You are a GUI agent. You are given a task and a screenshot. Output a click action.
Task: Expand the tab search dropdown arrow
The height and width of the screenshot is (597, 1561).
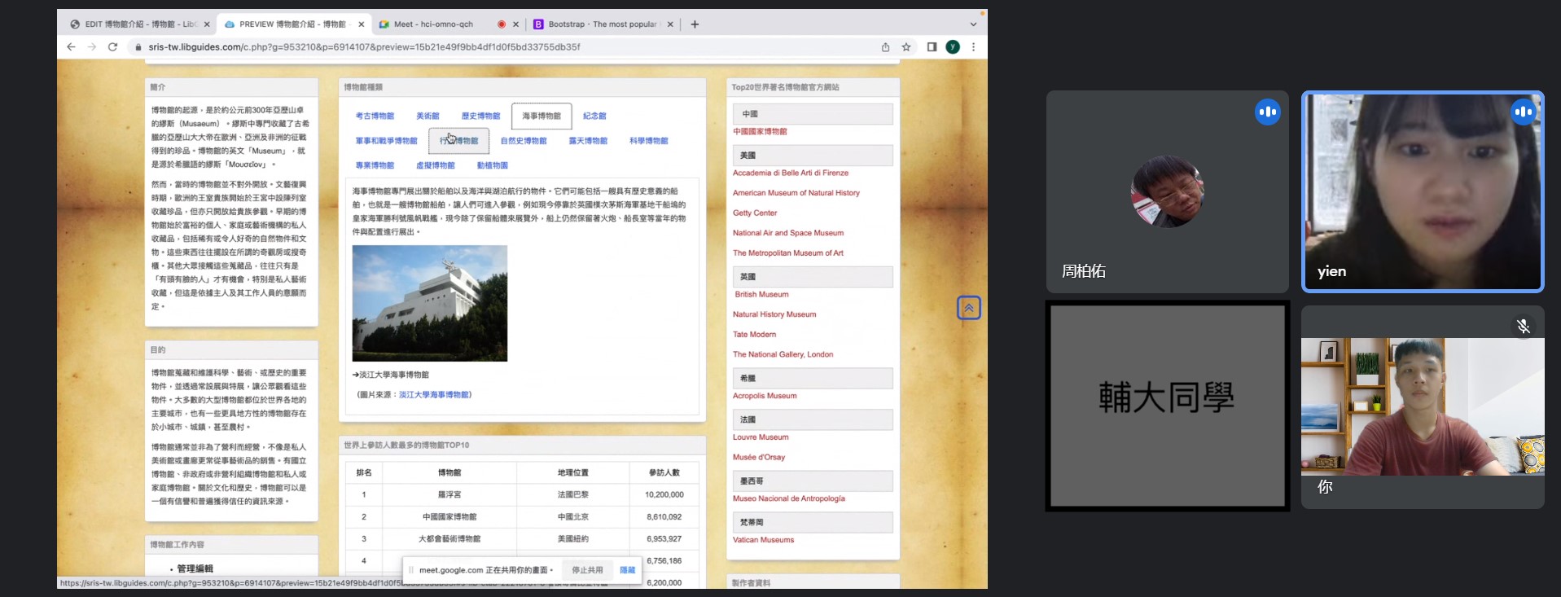click(x=973, y=24)
